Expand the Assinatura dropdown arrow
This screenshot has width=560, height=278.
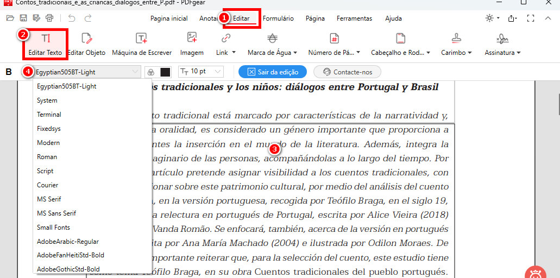click(x=518, y=53)
